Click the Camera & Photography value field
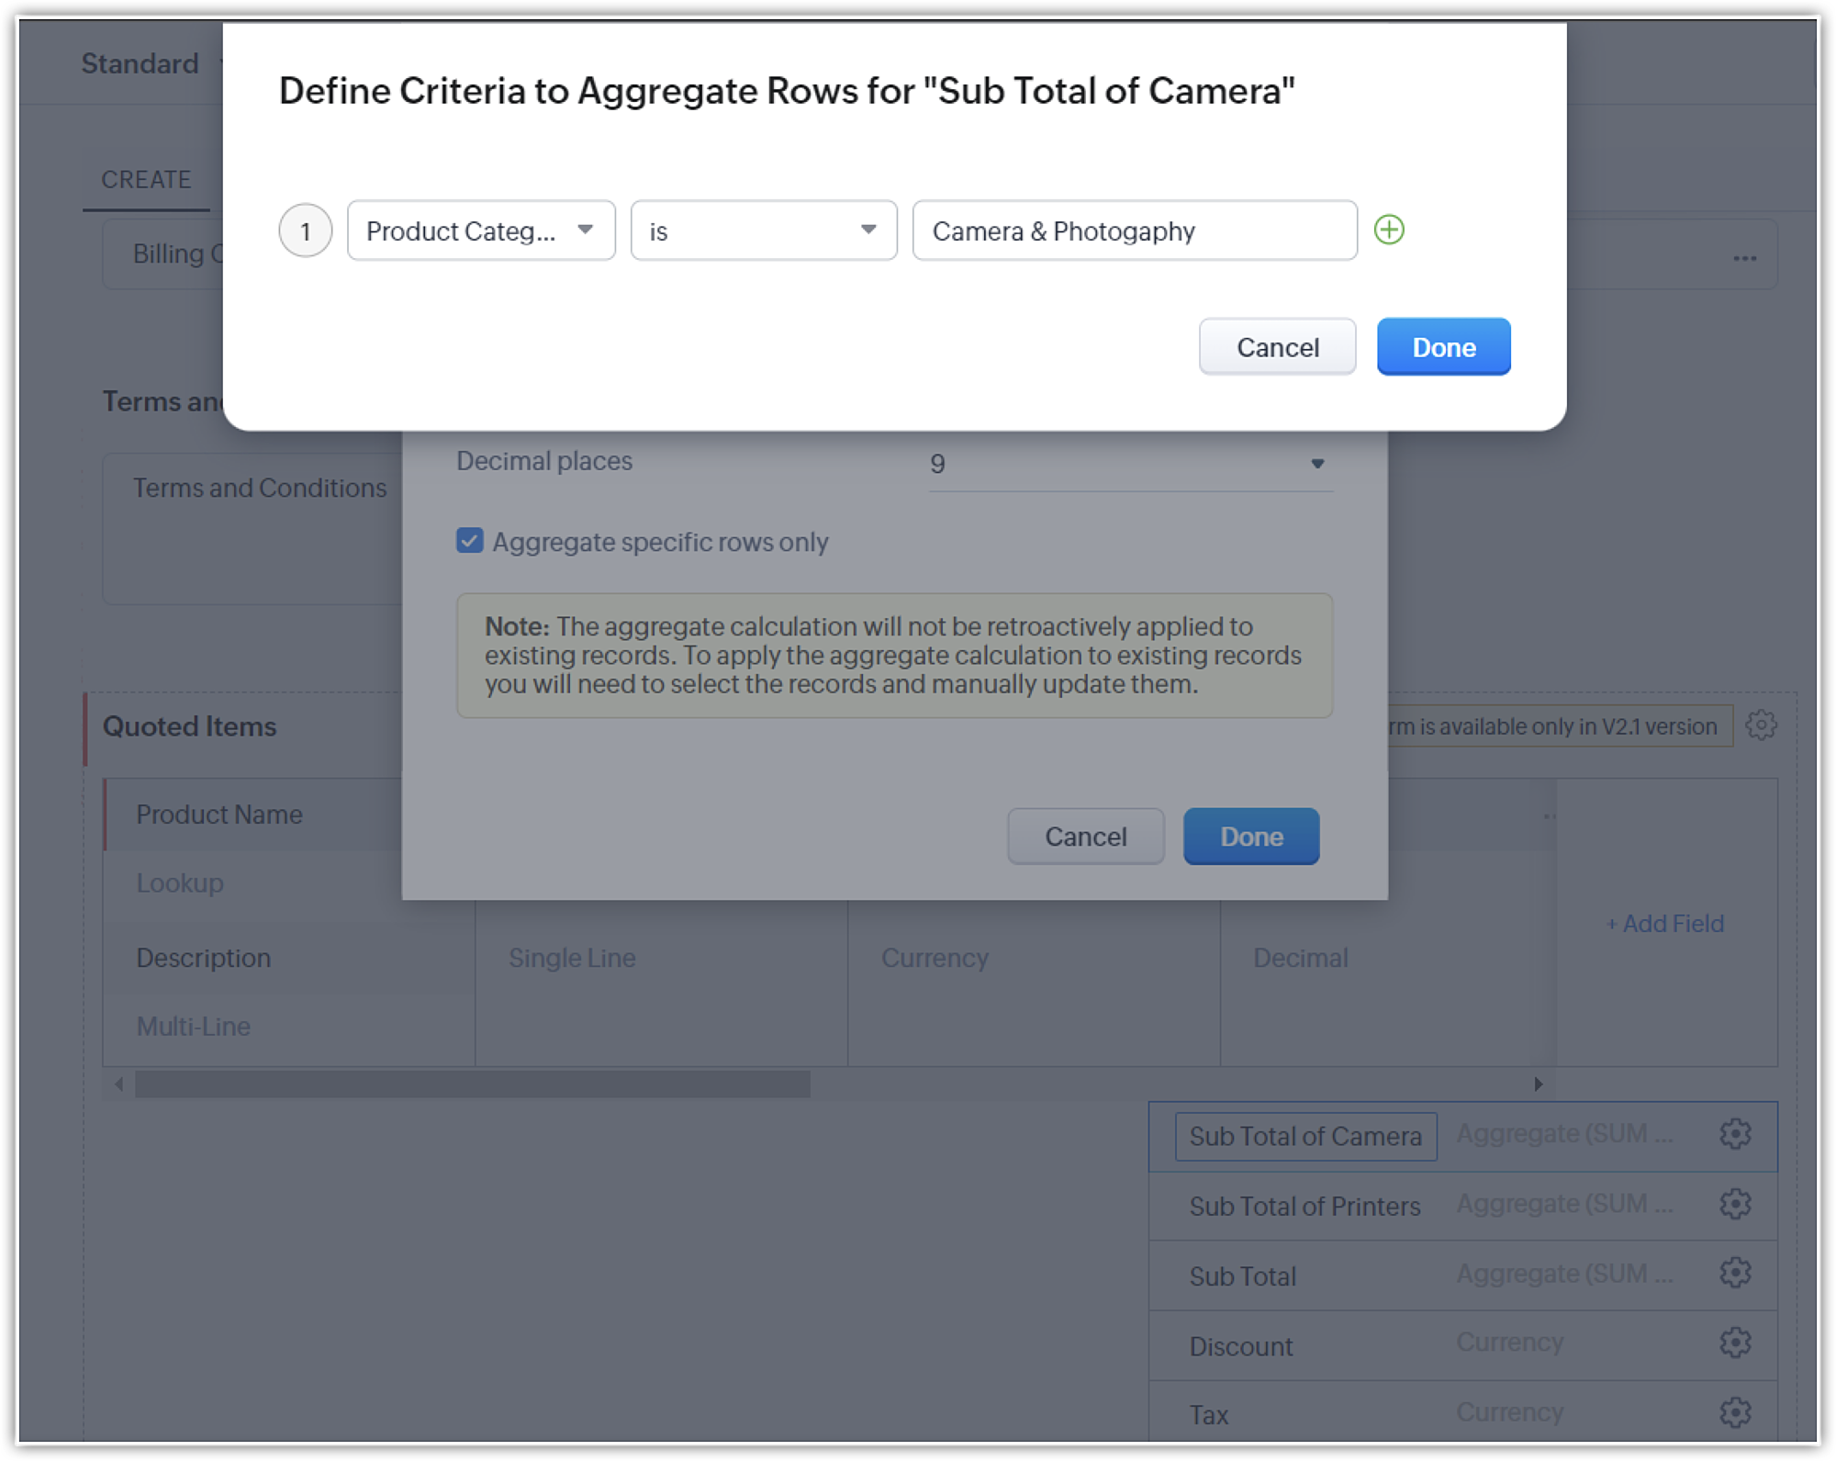Image resolution: width=1836 pixels, height=1461 pixels. (1134, 230)
